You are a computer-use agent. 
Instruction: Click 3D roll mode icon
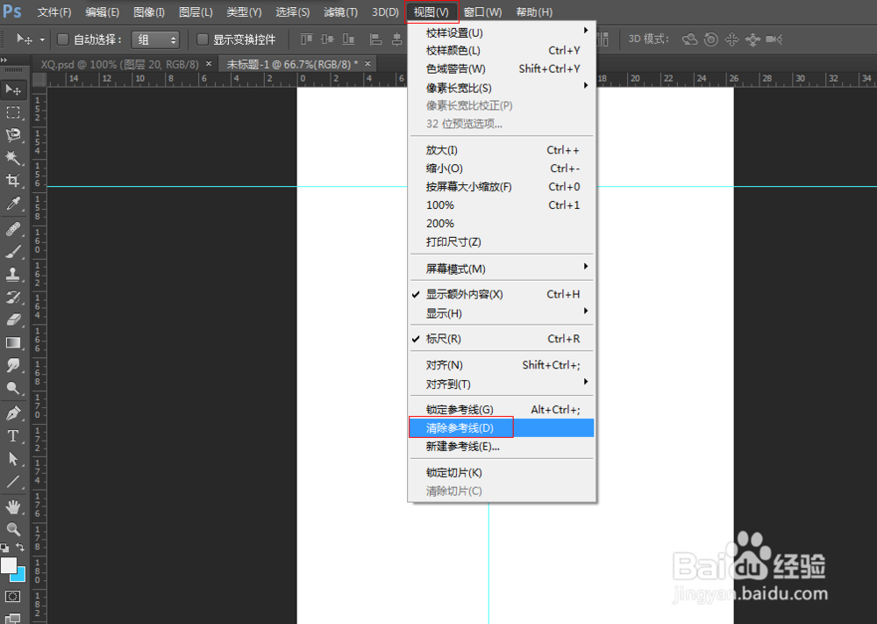[x=711, y=39]
